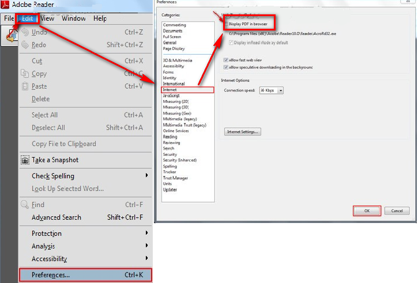Disable speculative downloading in the background
The width and height of the screenshot is (418, 283).
[226, 67]
